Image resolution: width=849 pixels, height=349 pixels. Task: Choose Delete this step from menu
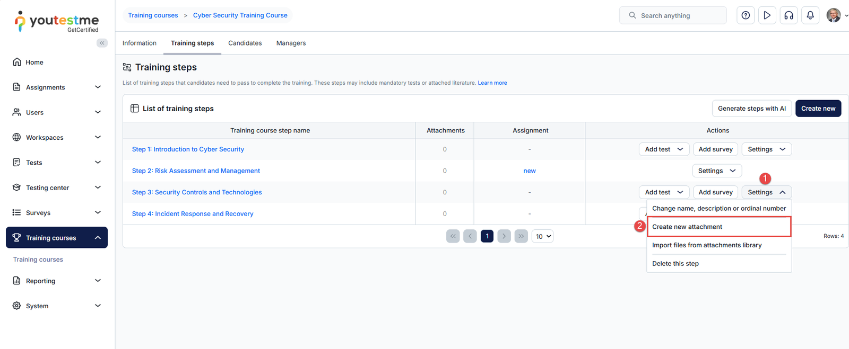(675, 263)
